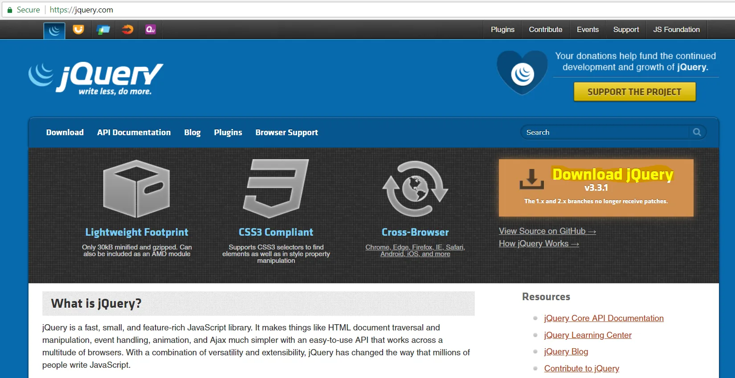Viewport: 735px width, 378px height.
Task: Click the Lightweight Footprint heading
Action: [x=137, y=232]
